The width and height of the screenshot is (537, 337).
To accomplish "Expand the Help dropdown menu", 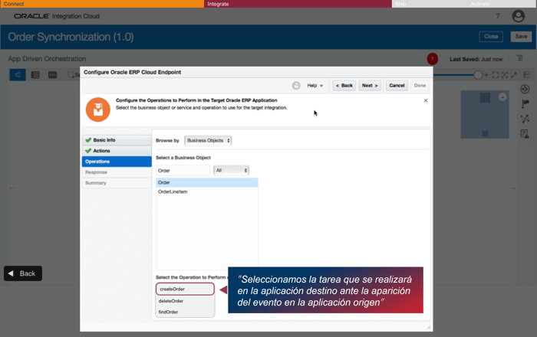I will click(x=315, y=86).
